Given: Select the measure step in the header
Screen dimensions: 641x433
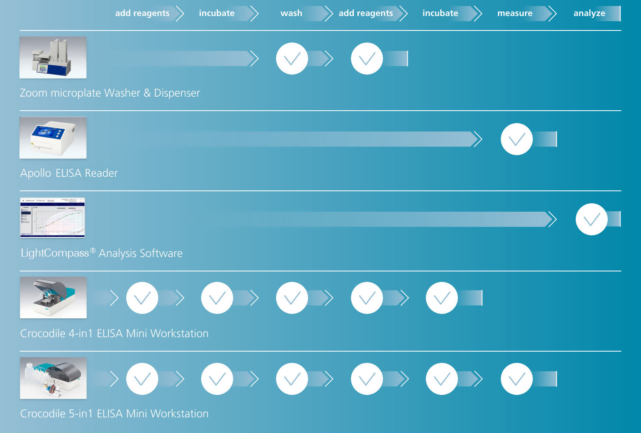Looking at the screenshot, I should (x=515, y=13).
